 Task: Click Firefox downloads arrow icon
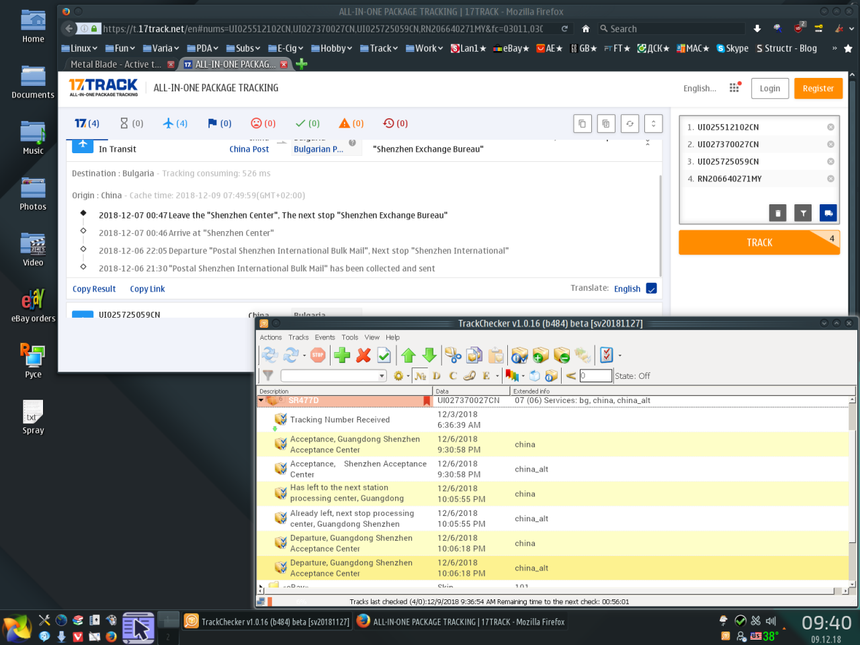pos(757,29)
